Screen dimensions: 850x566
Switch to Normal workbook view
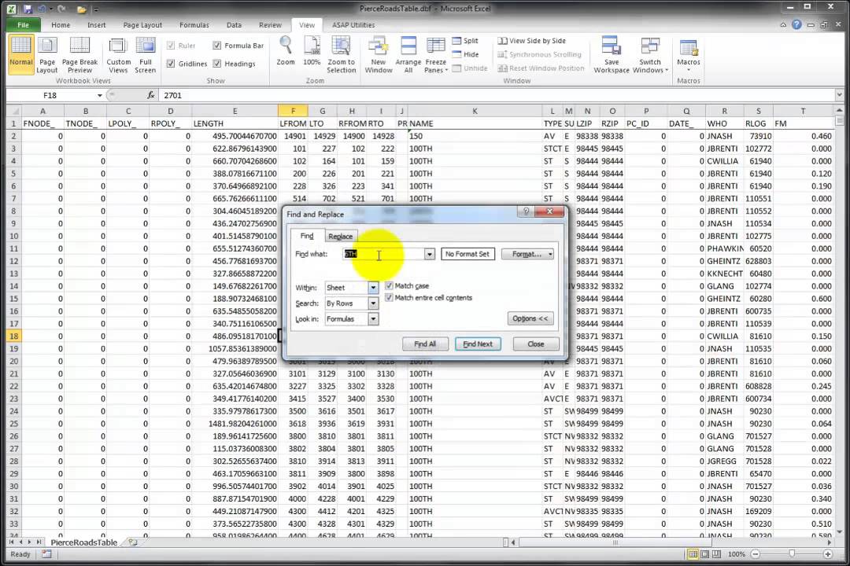pyautogui.click(x=21, y=53)
